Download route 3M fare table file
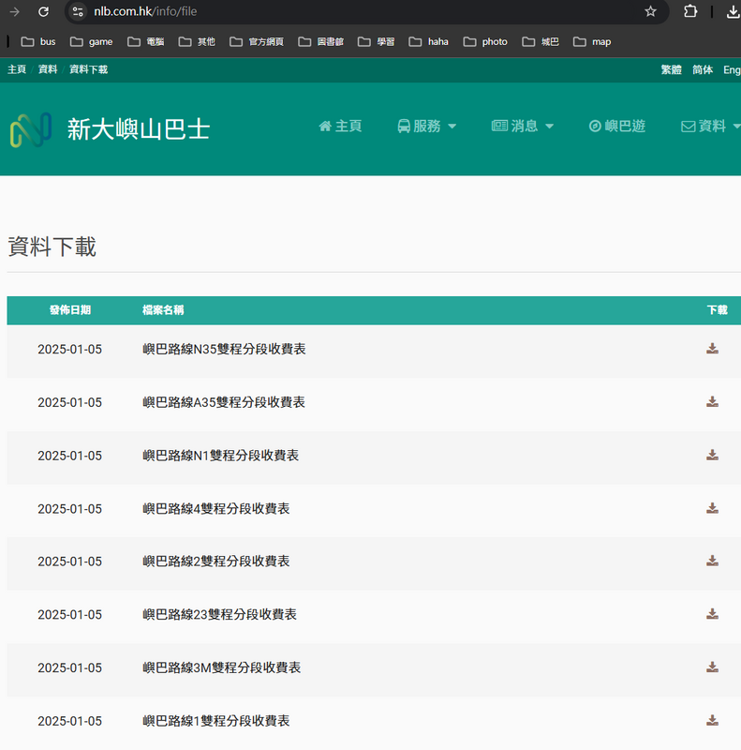Image resolution: width=741 pixels, height=750 pixels. coord(712,667)
